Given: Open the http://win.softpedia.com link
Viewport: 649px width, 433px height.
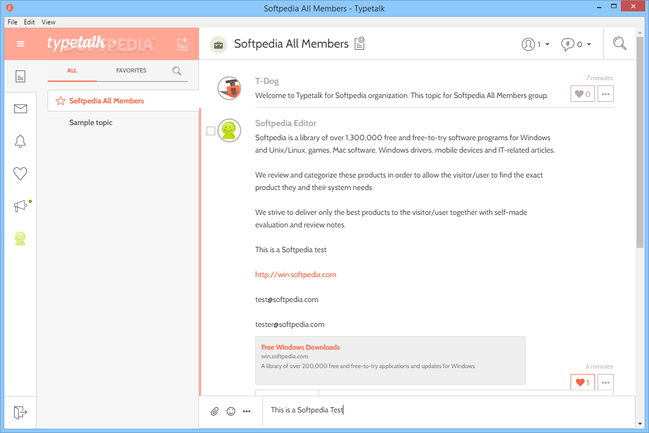Looking at the screenshot, I should pos(296,274).
